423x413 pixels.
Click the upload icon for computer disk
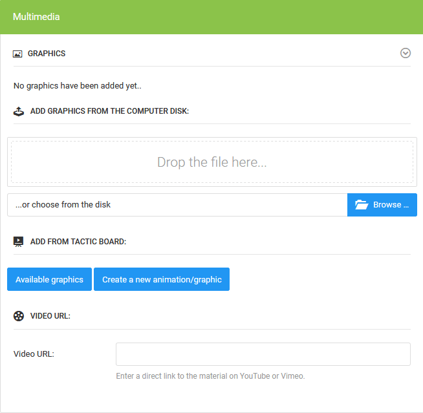(19, 111)
